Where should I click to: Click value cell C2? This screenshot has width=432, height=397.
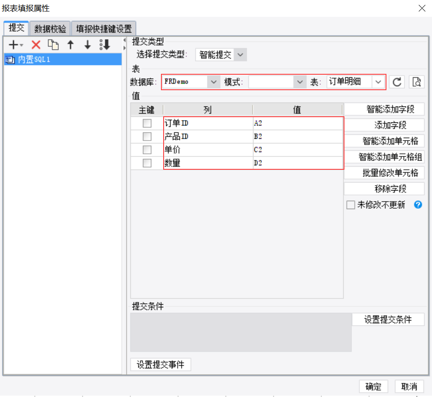(298, 149)
